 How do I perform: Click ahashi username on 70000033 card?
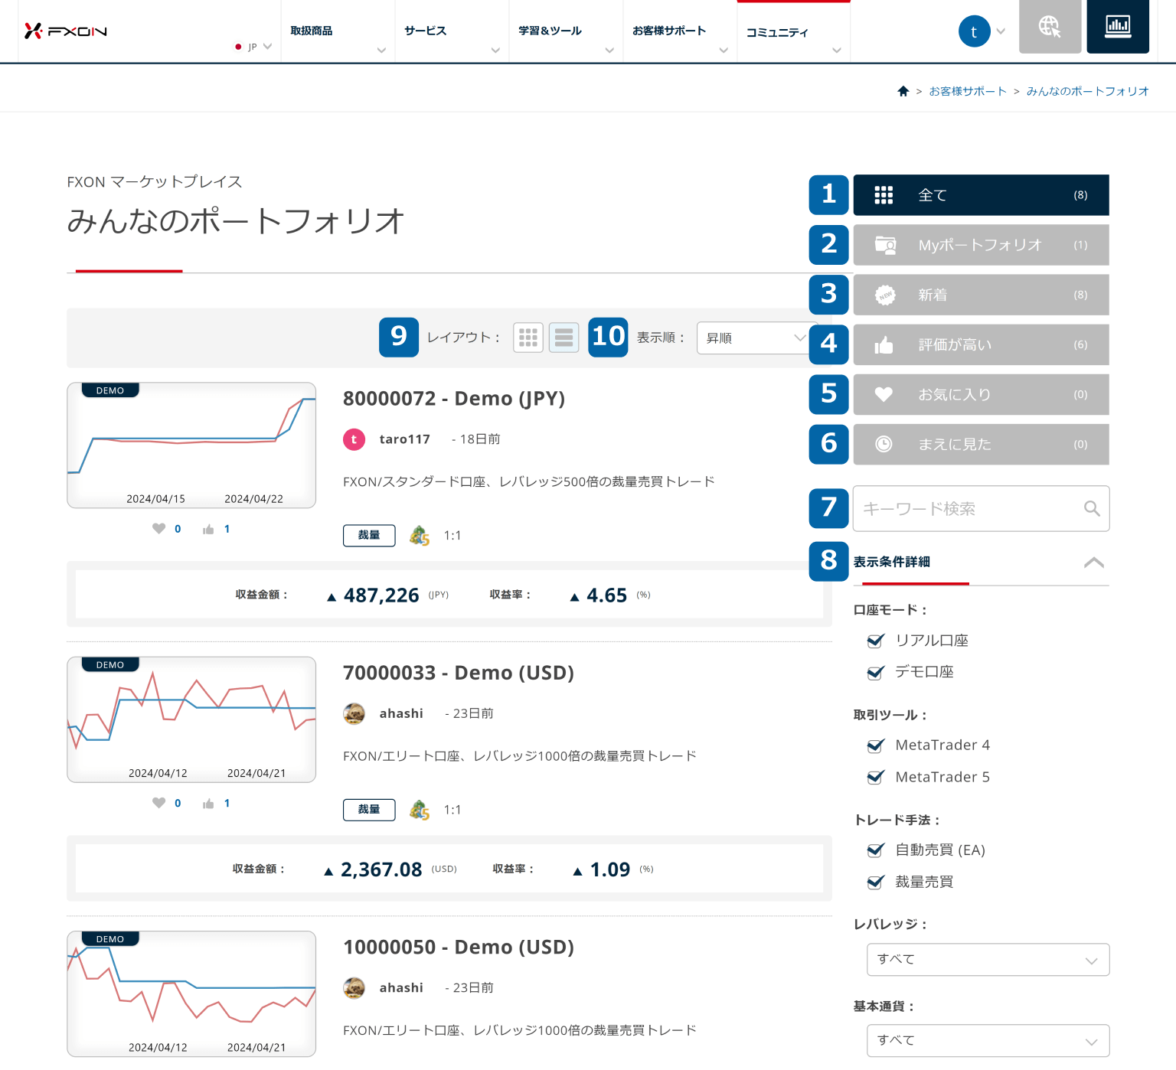click(x=401, y=713)
